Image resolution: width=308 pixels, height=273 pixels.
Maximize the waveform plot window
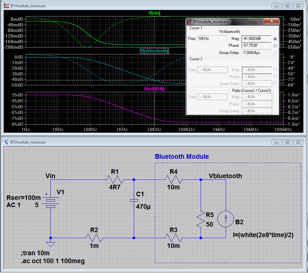click(x=287, y=6)
